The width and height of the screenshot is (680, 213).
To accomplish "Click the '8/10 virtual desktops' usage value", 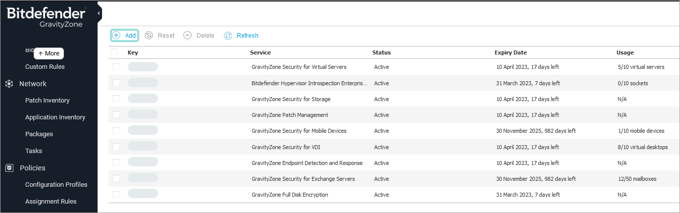I will pos(643,147).
